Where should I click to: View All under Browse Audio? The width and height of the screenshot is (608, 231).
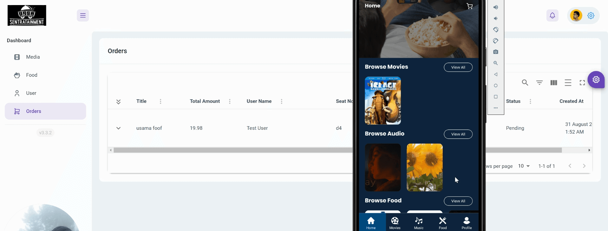tap(458, 134)
